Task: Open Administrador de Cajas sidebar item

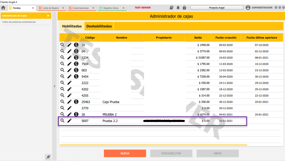Action: click(x=26, y=16)
